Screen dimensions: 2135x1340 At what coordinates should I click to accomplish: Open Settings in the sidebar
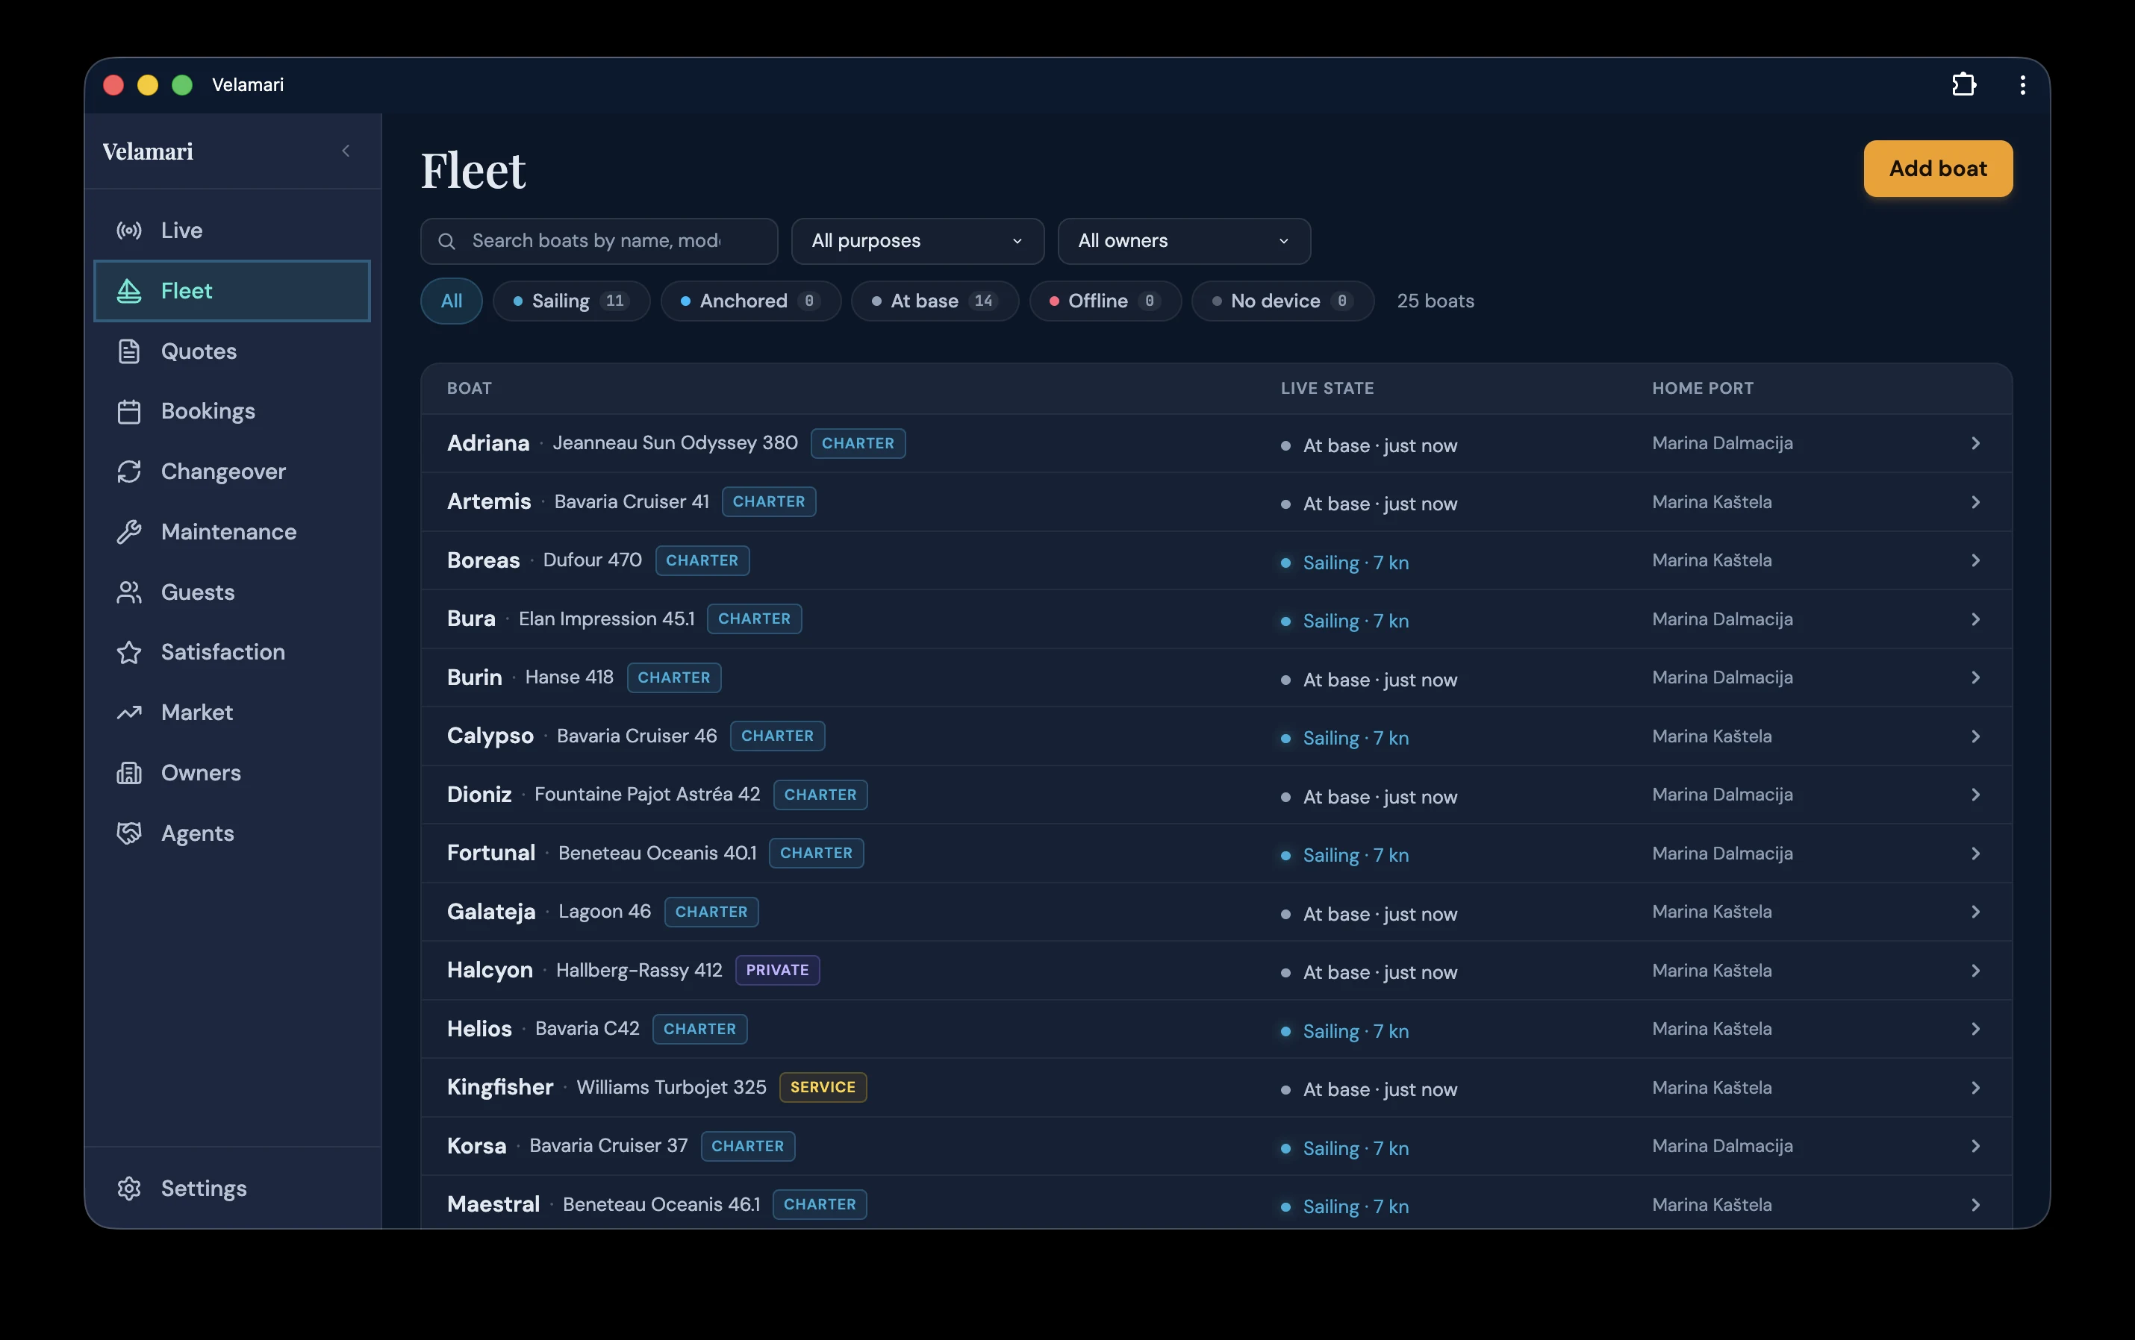(x=232, y=1189)
